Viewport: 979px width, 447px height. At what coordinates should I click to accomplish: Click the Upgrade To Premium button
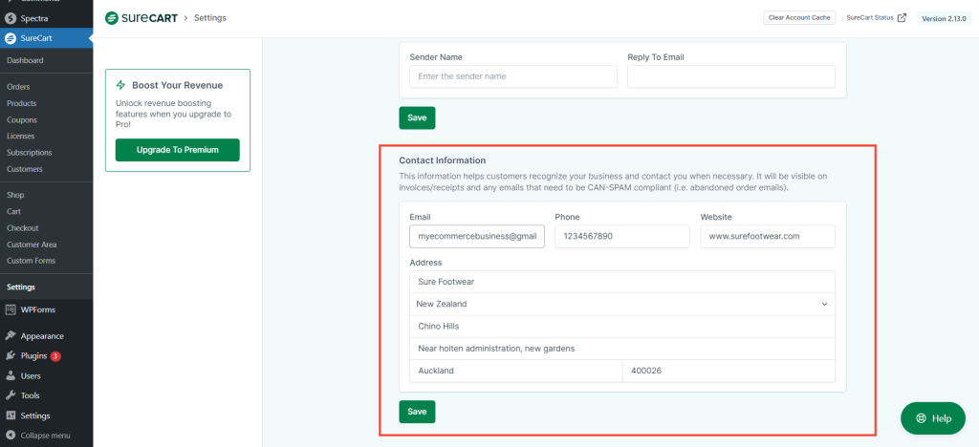[178, 150]
